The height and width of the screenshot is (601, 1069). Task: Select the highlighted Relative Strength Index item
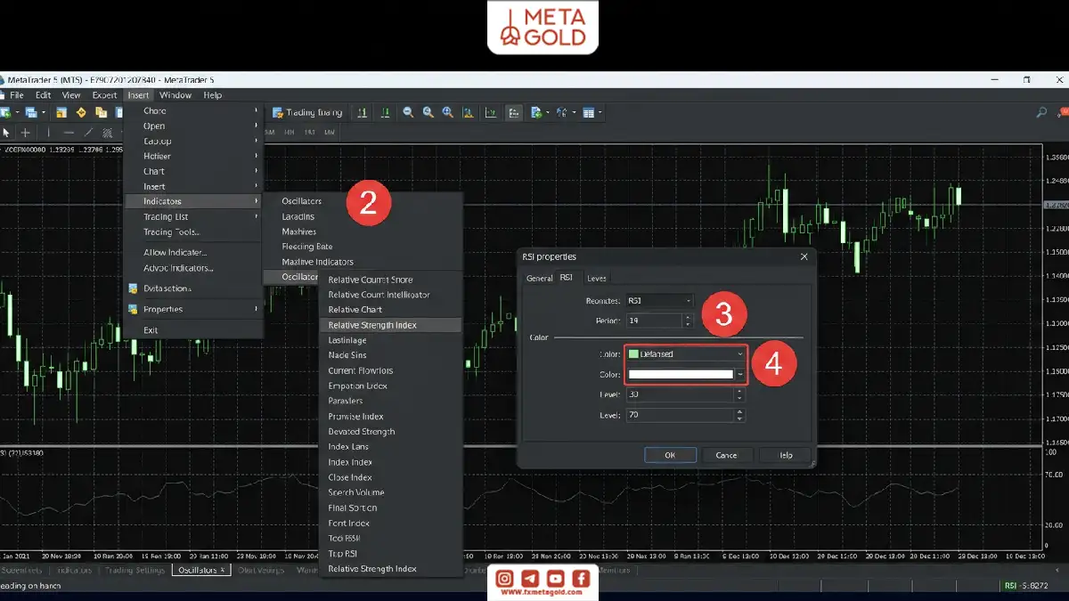(x=390, y=325)
